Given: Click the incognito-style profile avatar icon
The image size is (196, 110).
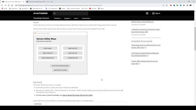Looking at the screenshot, I should [x=190, y=5].
